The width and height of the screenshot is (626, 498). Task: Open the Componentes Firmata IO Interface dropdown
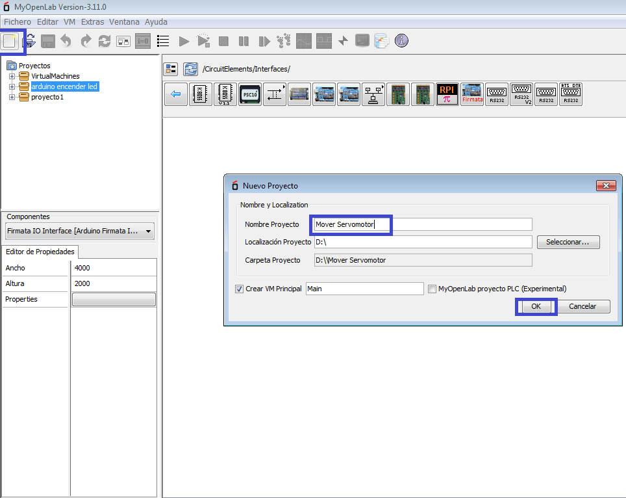(x=80, y=231)
